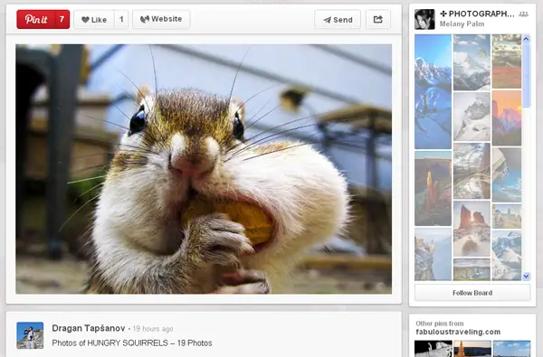Click the Follow Board button
Viewport: 543px width, 357px height.
pyautogui.click(x=472, y=293)
